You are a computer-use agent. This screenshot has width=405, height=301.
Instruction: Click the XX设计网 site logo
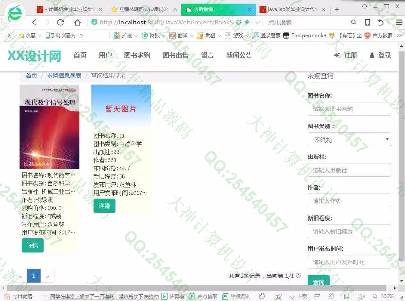click(x=34, y=55)
